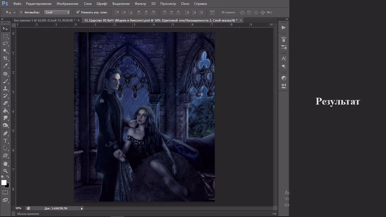
Task: Select the Sponge tool
Action: coord(5,125)
